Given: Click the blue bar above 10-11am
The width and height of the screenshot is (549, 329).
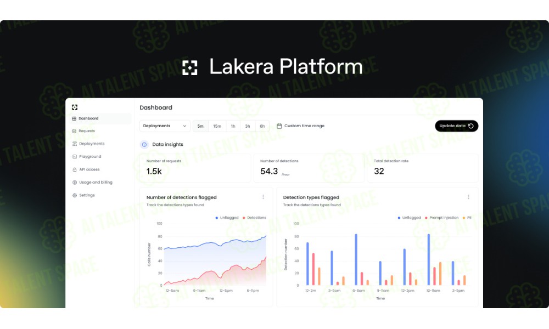Looking at the screenshot, I should [429, 260].
